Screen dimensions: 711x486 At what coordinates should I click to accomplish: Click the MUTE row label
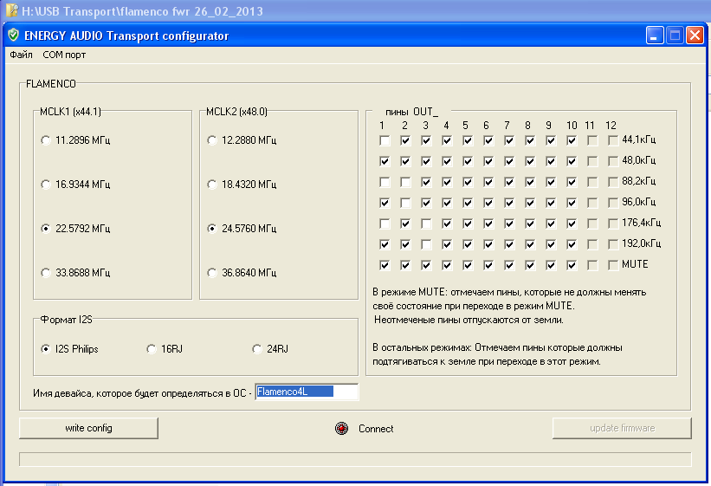(635, 264)
